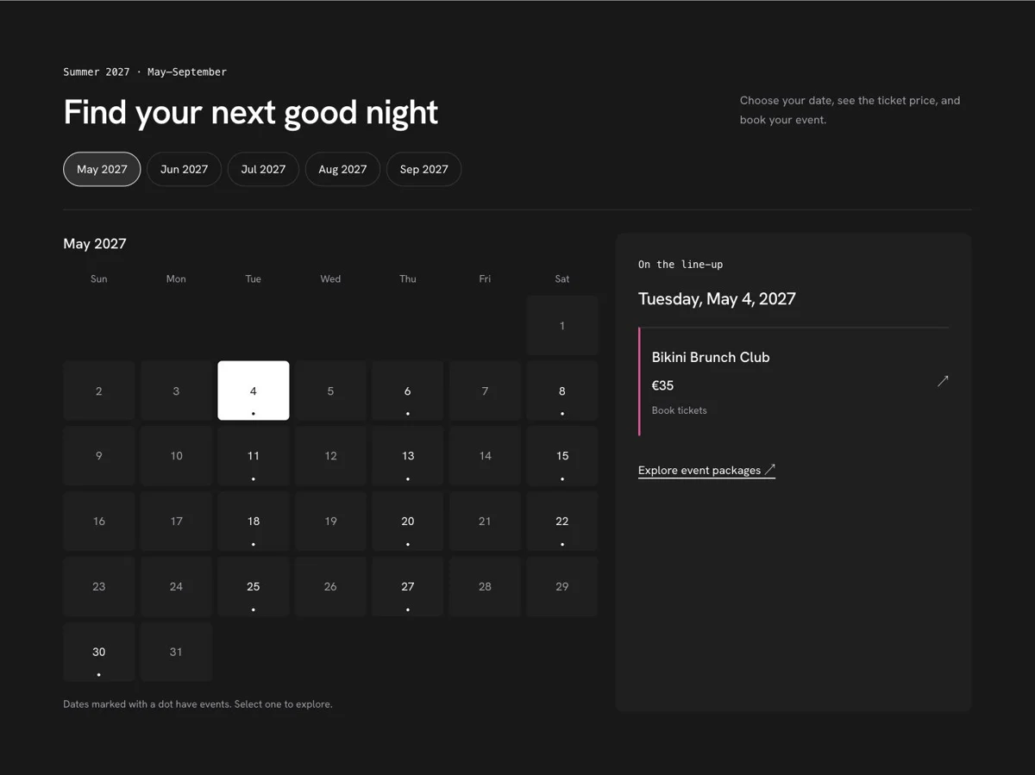1035x775 pixels.
Task: Select May 26 on the calendar
Action: tap(330, 587)
